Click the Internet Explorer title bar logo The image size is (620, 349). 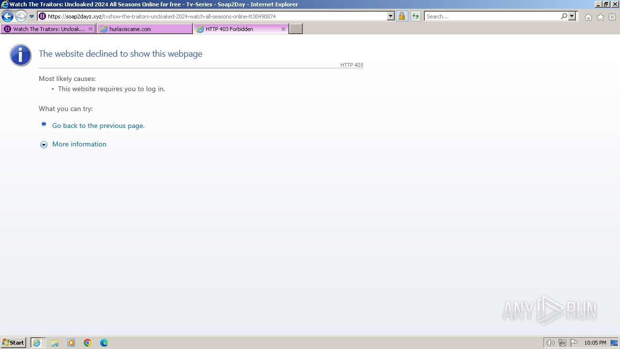[x=5, y=4]
